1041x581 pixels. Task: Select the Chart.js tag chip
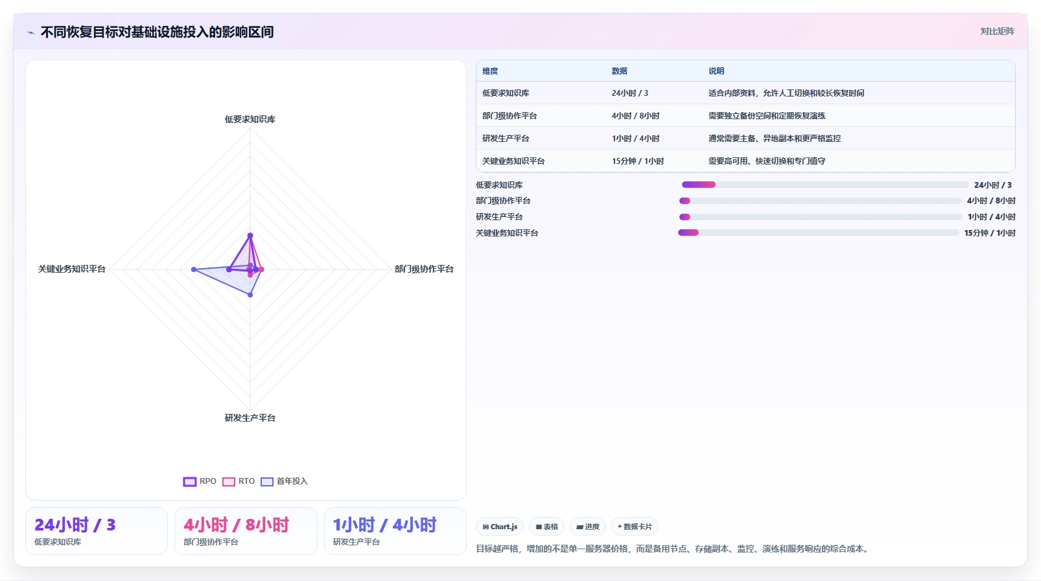(x=500, y=527)
